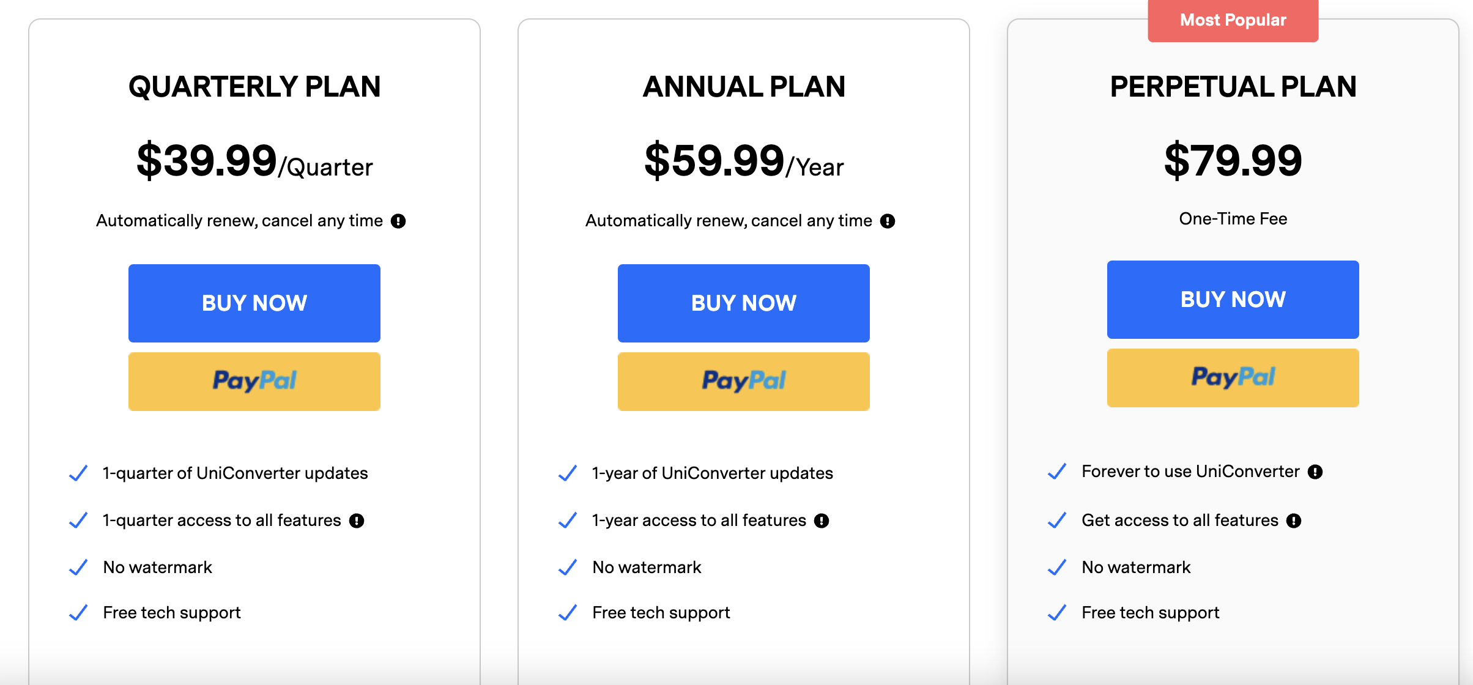Pay with PayPal for Quarterly Plan
The height and width of the screenshot is (685, 1473).
click(254, 382)
